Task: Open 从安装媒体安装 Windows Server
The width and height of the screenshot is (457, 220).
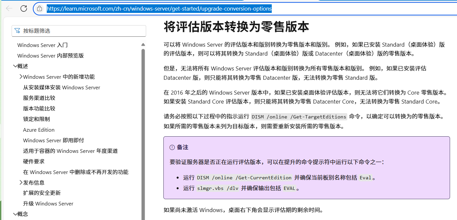Action: [x=62, y=87]
